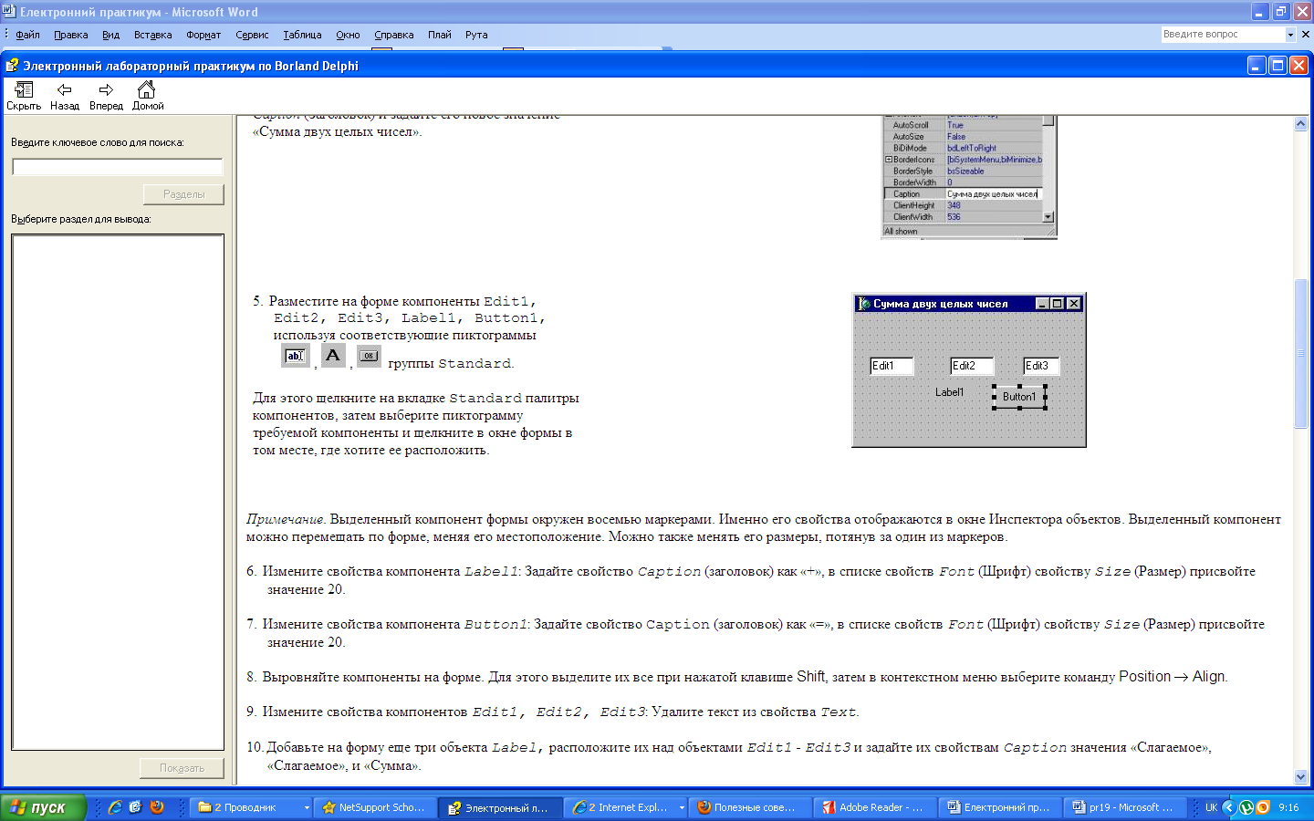Open the Рута menu
Screen dimensions: 1314x821
(x=476, y=35)
